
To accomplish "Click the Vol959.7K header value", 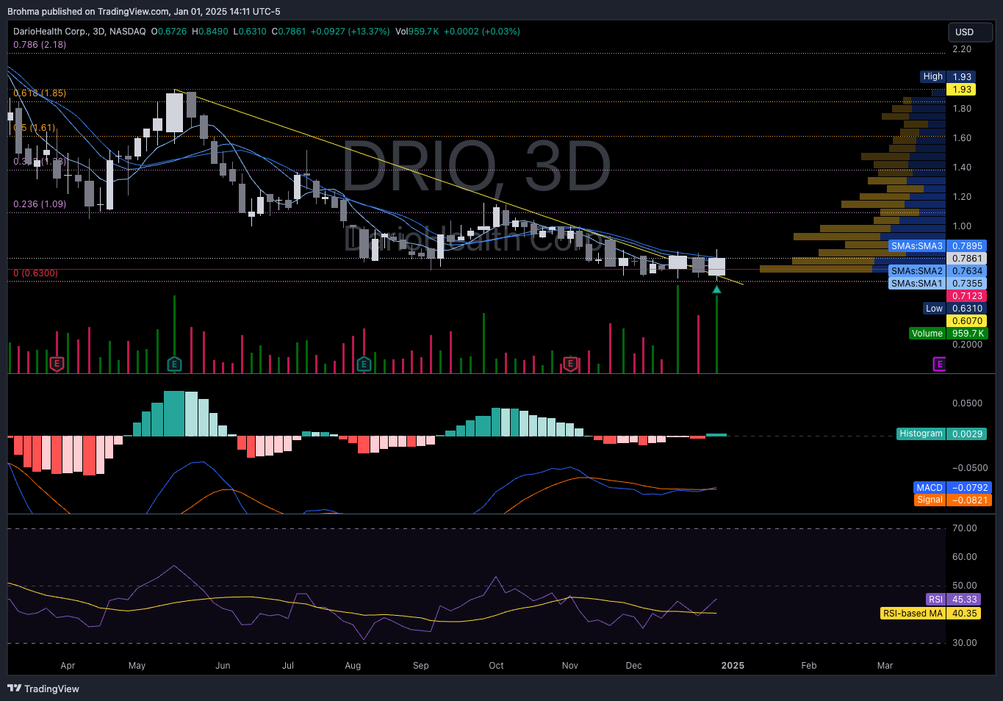I will pos(417,32).
